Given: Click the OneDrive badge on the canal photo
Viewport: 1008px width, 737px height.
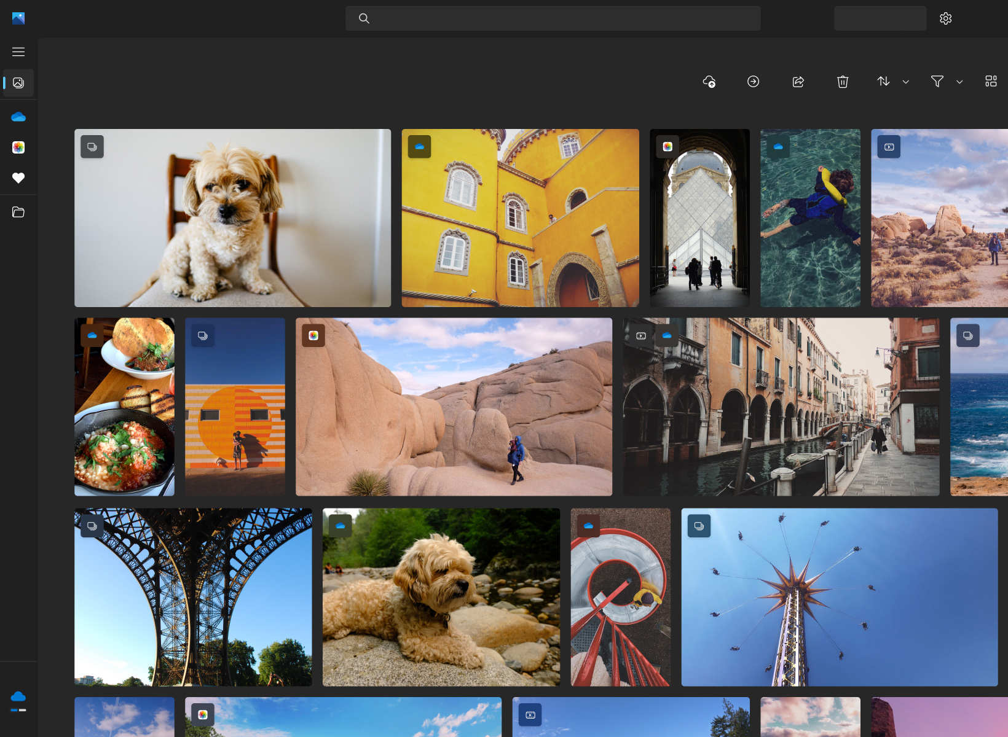Looking at the screenshot, I should coord(667,335).
